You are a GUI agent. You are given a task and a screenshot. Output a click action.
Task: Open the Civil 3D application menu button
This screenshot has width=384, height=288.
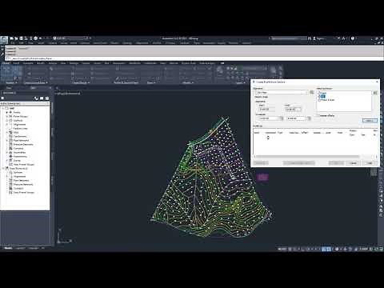pos(4,39)
